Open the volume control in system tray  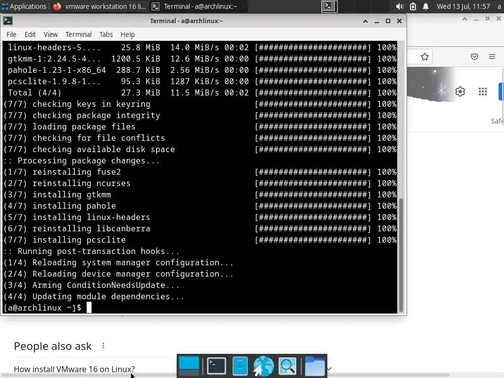click(x=400, y=6)
